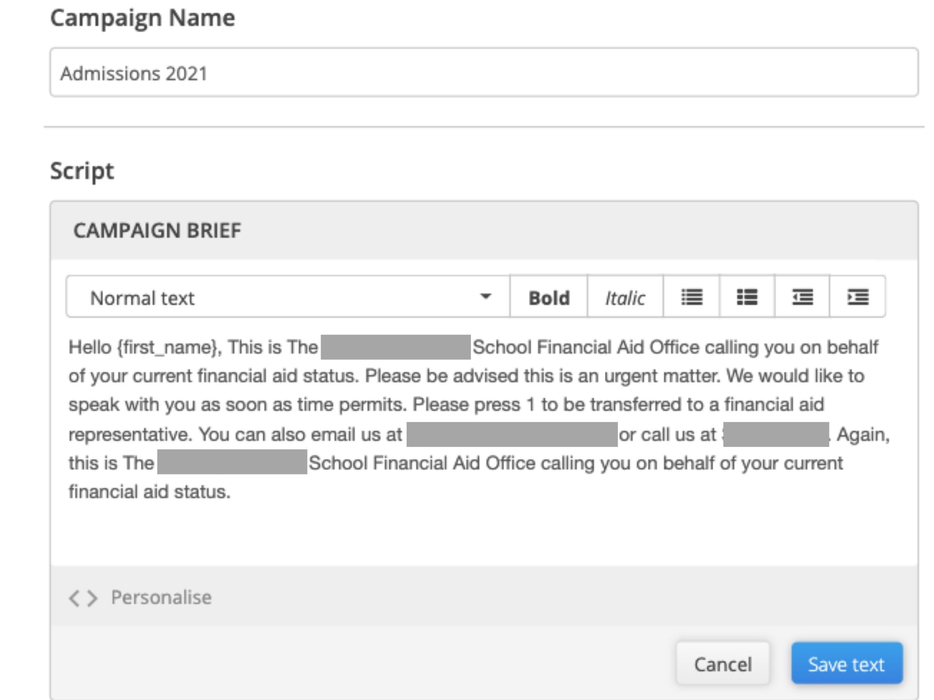The width and height of the screenshot is (934, 700).
Task: Click the Script section heading
Action: pos(82,171)
